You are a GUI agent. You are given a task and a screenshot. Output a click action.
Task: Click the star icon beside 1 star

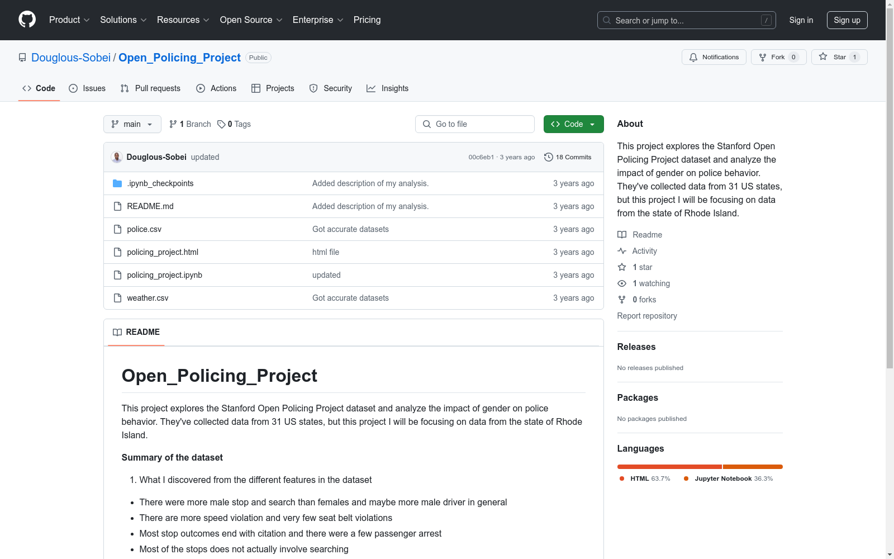[622, 267]
